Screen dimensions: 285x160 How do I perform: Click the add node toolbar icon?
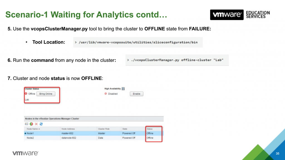(x=26, y=124)
